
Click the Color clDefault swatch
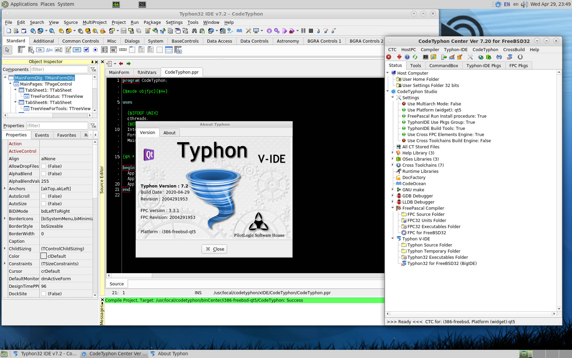point(44,256)
